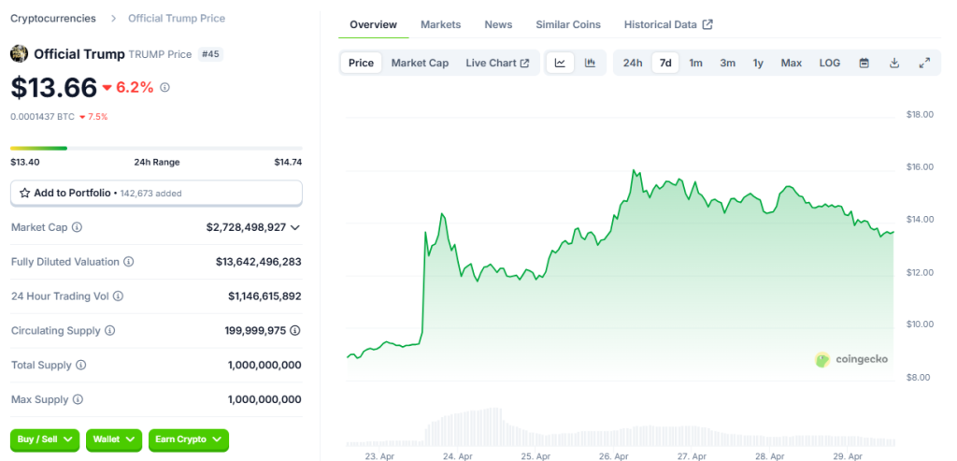The image size is (957, 461).
Task: Expand the chart to fullscreen
Action: pos(924,63)
